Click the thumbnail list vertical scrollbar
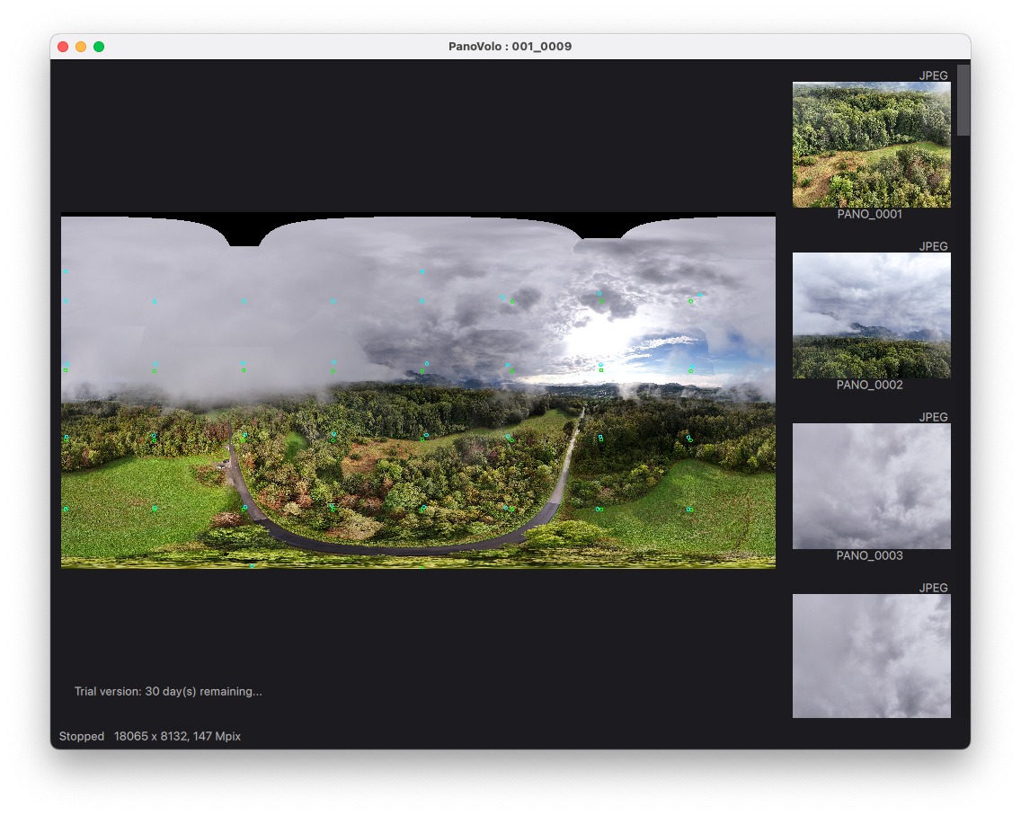 (963, 100)
